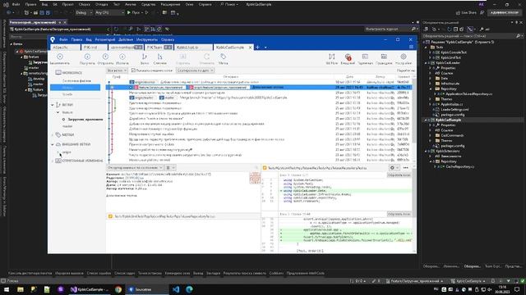Viewport: 526px width, 295px height.
Task: Add a new repository tab with plus
Action: point(257,48)
